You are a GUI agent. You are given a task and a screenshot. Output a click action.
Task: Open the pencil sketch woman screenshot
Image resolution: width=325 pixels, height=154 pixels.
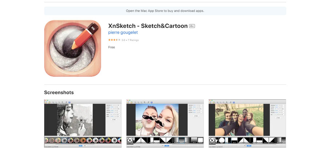(83, 124)
